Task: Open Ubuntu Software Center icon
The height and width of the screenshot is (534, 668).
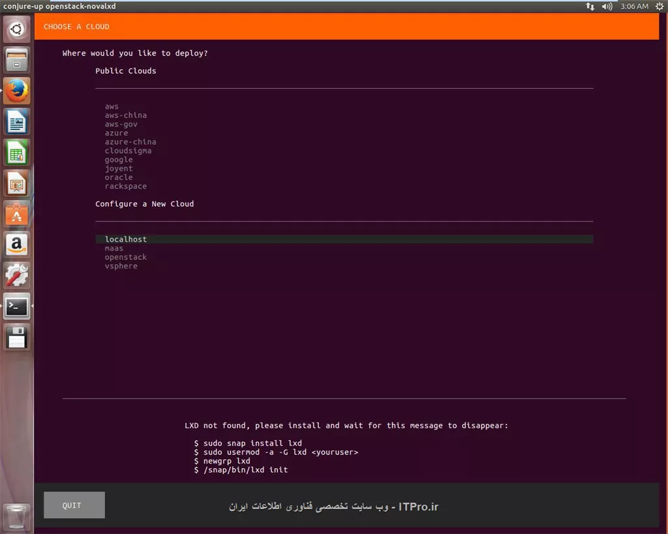Action: pos(16,214)
